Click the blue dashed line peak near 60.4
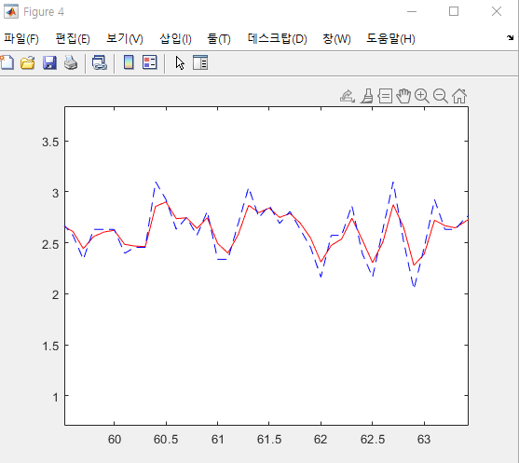Viewport: 519px width, 463px height. click(156, 183)
